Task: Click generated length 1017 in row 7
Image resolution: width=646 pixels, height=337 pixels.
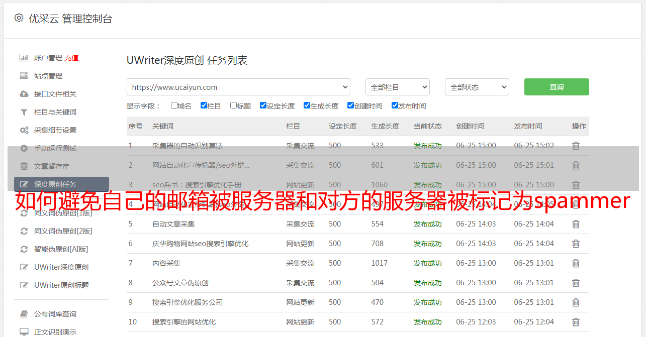Action: tap(380, 263)
